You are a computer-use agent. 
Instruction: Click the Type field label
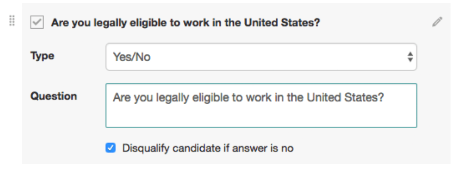click(x=42, y=57)
